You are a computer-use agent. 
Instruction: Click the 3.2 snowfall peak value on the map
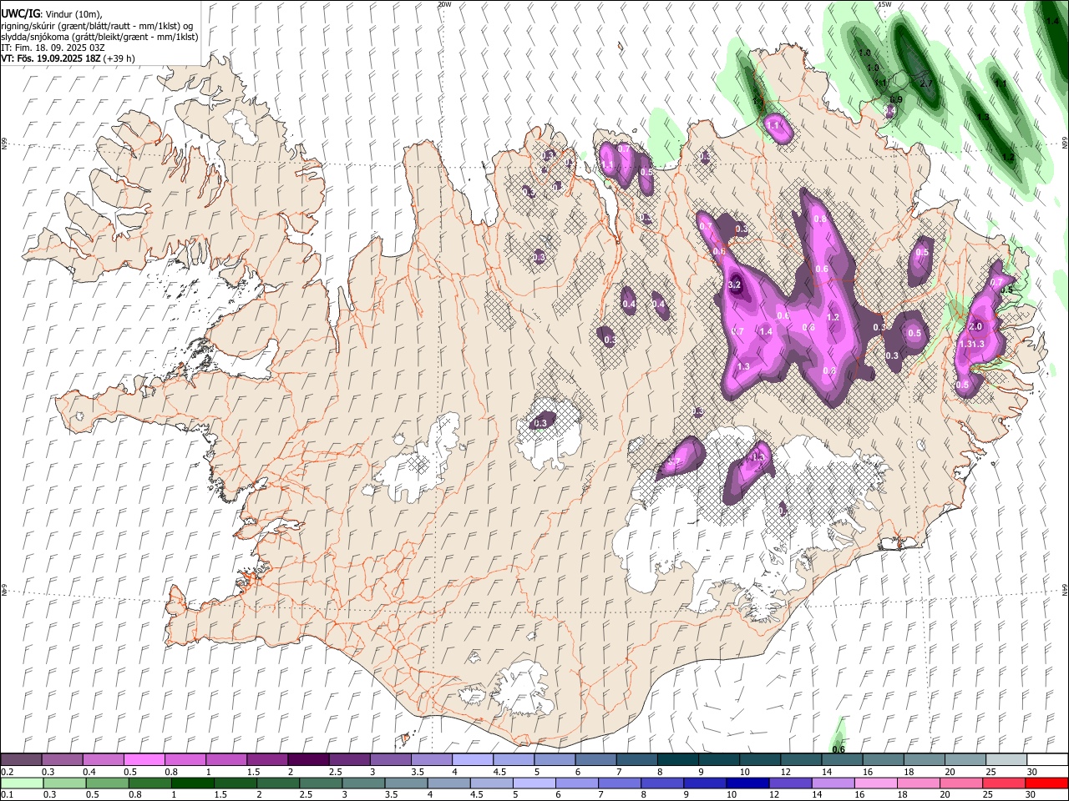pyautogui.click(x=735, y=285)
